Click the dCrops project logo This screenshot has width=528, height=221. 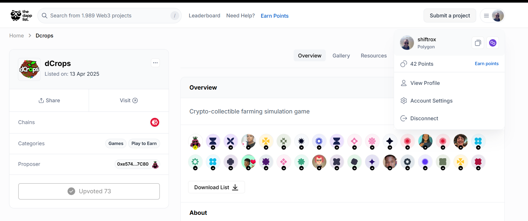point(29,69)
